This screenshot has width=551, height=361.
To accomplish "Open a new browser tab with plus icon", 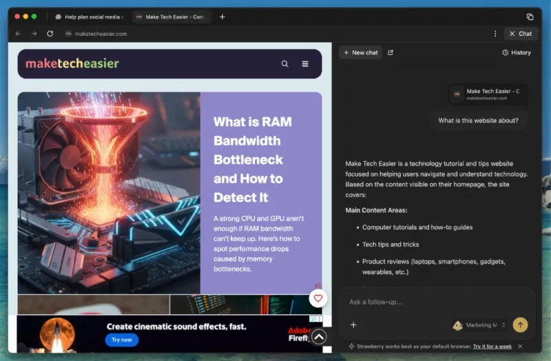I will (x=222, y=17).
